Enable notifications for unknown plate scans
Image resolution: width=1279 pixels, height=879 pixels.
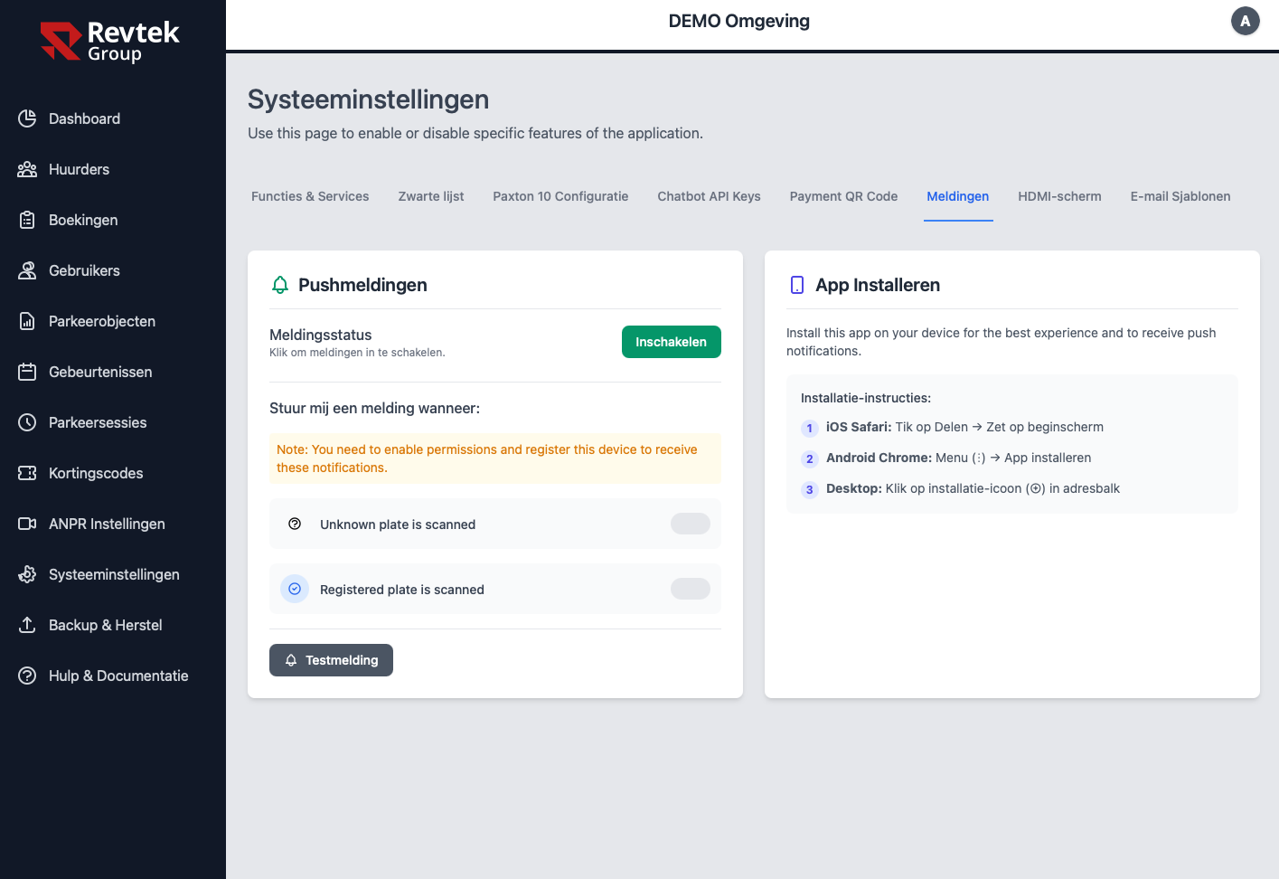pos(690,524)
